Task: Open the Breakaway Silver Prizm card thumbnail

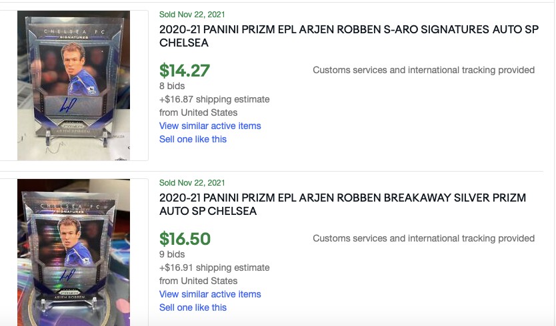Action: click(x=73, y=253)
